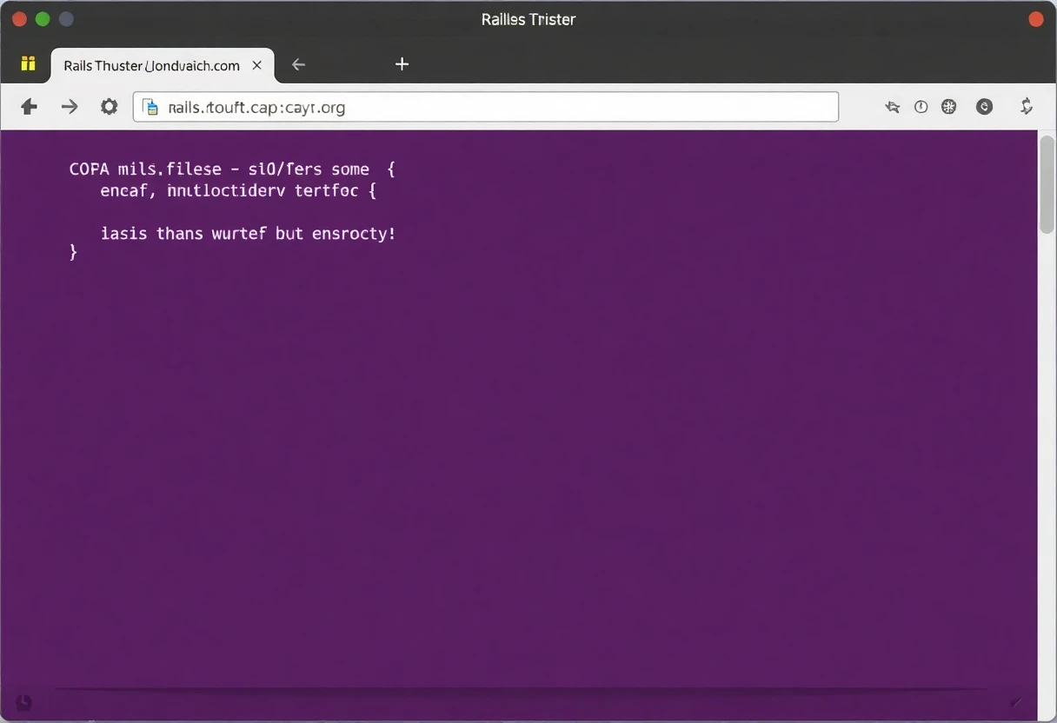Focus the rails.touft.cap:cayr.org address field
The image size is (1057, 723).
pyautogui.click(x=486, y=107)
